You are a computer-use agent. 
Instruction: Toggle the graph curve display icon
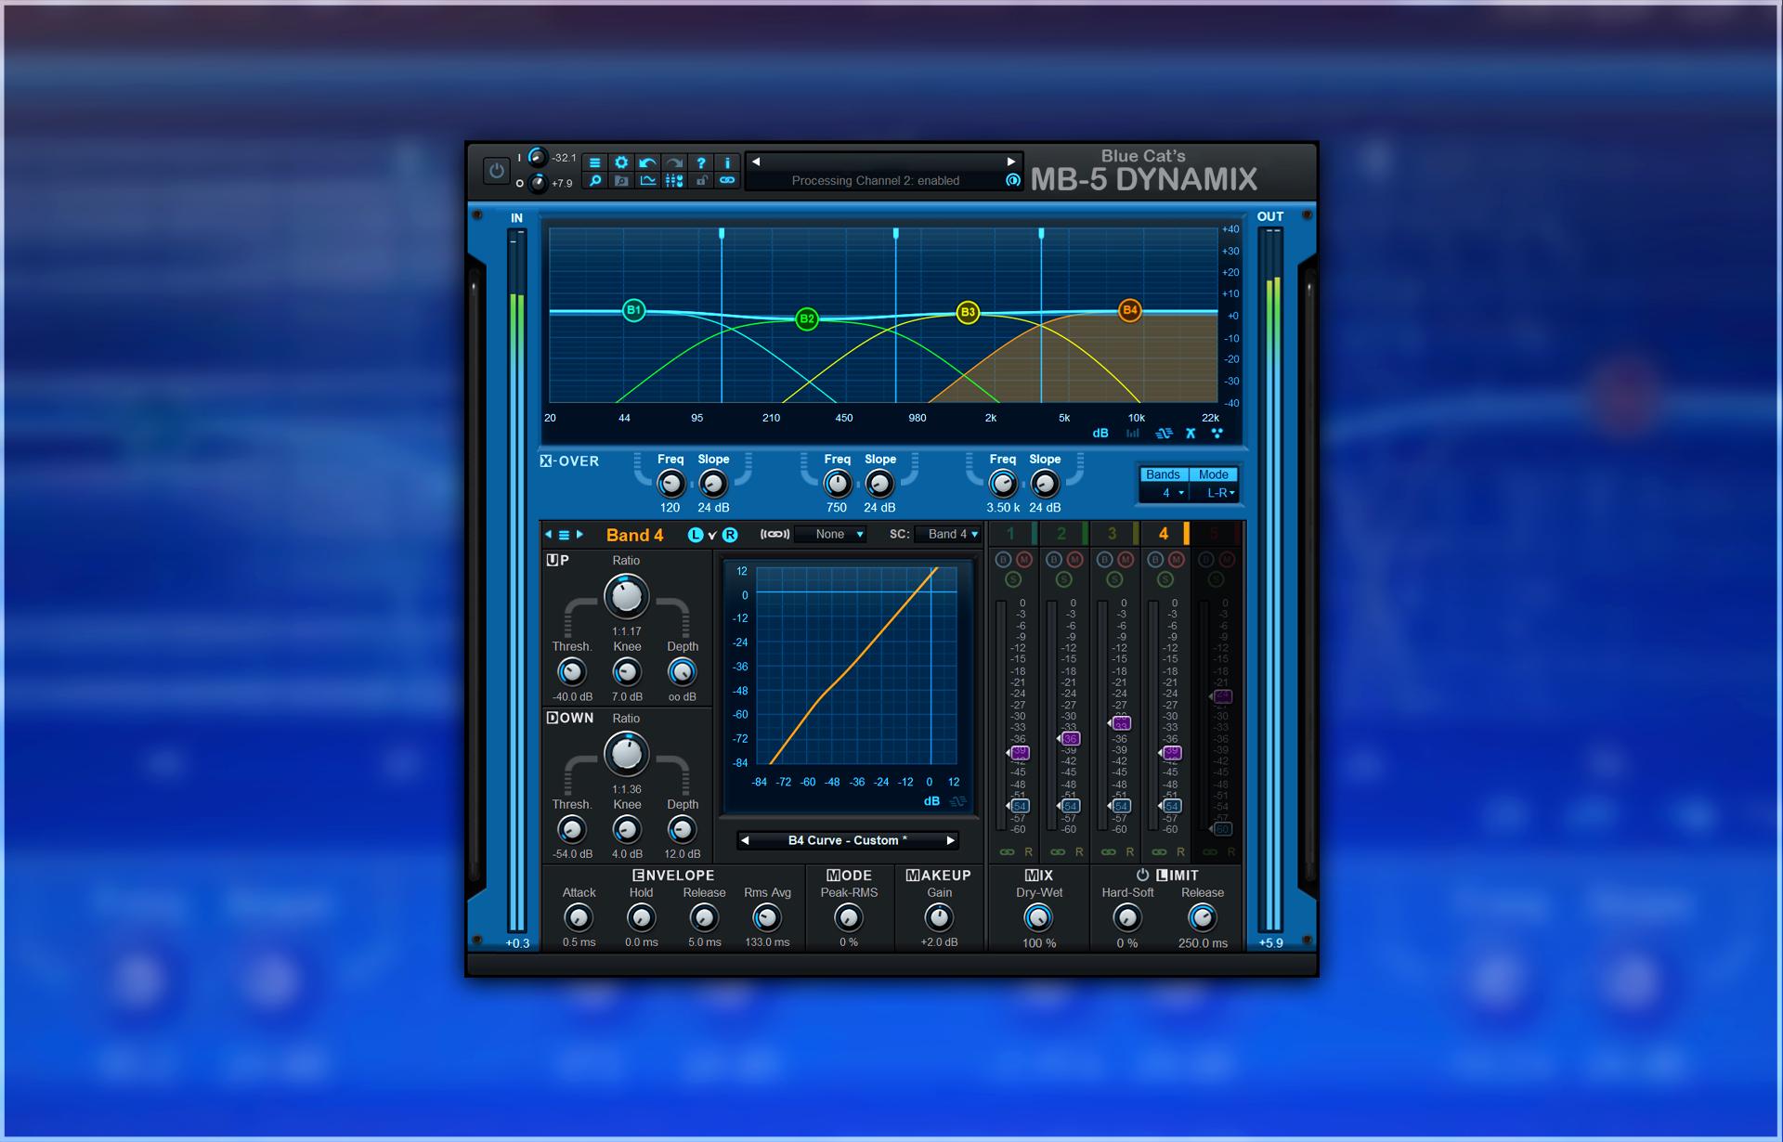tap(647, 181)
